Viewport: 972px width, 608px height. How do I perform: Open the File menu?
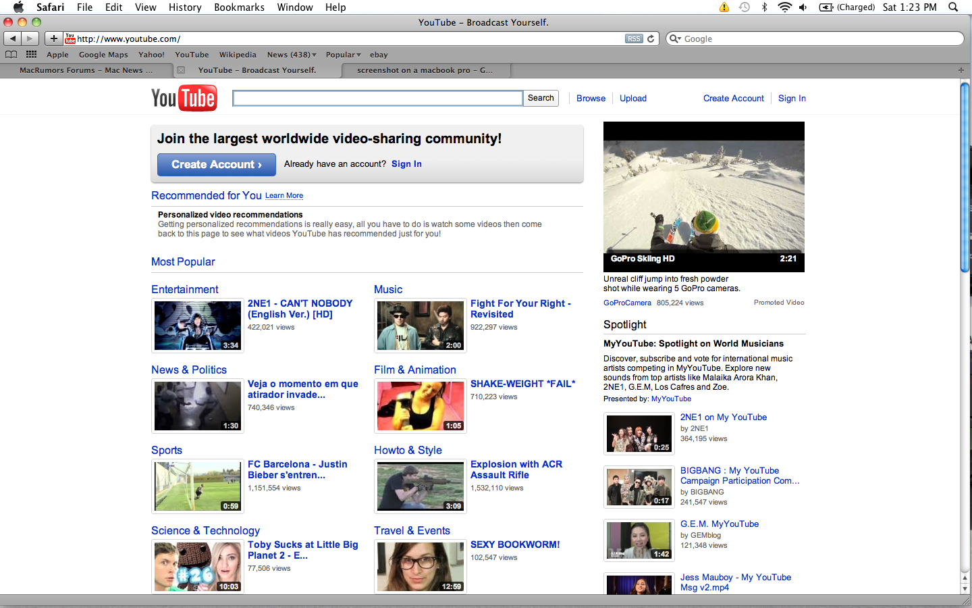[x=84, y=7]
